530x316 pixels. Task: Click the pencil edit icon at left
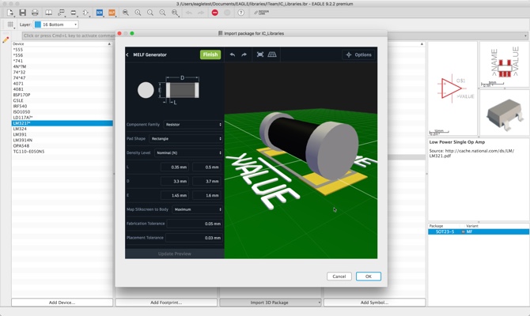point(6,40)
